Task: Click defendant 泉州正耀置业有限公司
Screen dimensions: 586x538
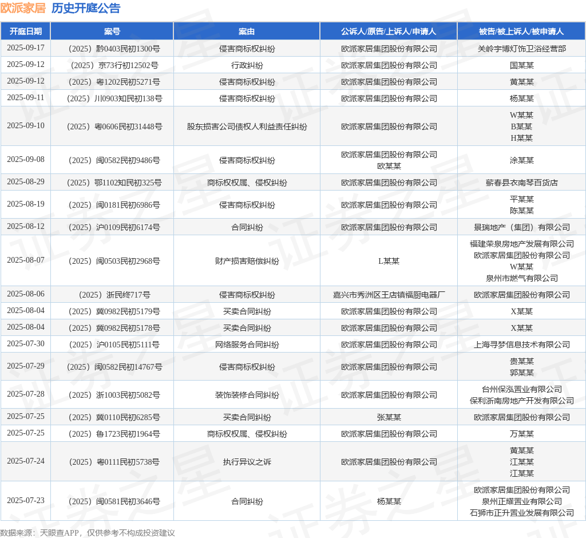Action: click(522, 501)
